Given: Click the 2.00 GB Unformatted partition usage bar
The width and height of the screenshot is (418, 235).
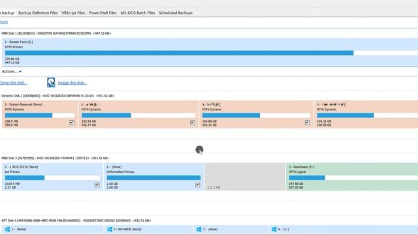Looking at the screenshot, I should [x=153, y=178].
